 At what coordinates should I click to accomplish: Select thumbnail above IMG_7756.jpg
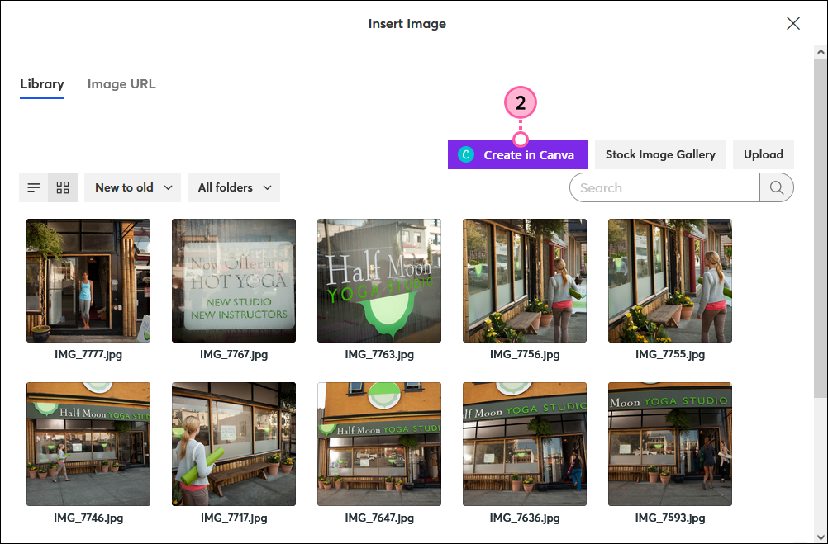(525, 281)
